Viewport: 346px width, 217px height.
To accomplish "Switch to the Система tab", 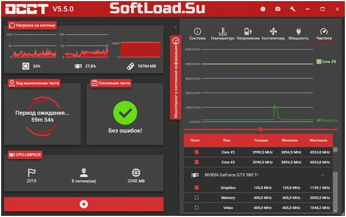I will tap(197, 34).
